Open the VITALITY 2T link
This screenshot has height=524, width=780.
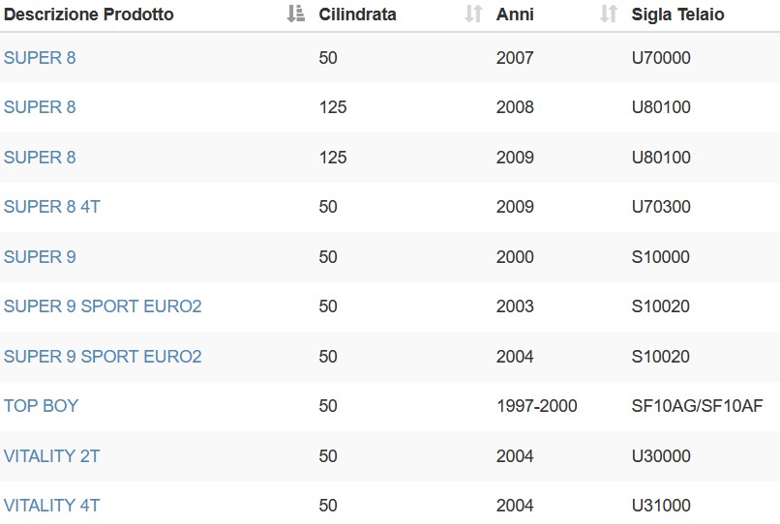point(51,456)
